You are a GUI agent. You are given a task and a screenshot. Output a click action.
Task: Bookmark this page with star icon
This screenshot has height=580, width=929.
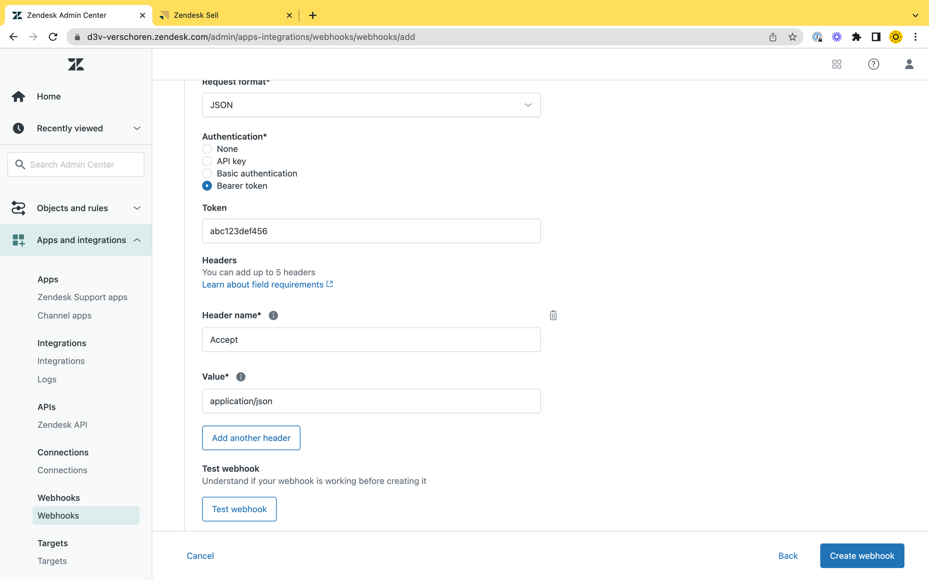pos(792,37)
